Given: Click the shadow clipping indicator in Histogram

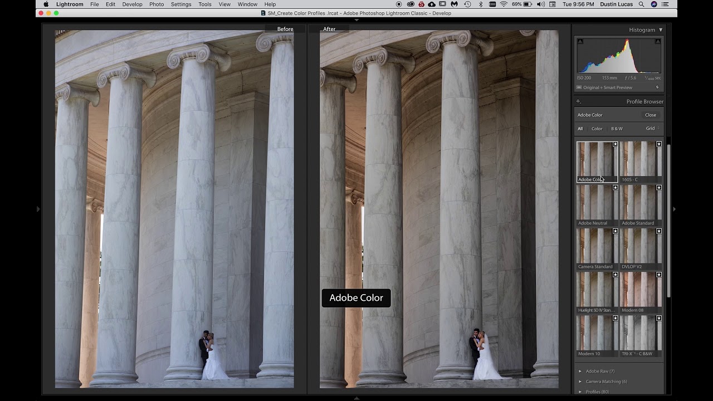Looking at the screenshot, I should click(580, 41).
